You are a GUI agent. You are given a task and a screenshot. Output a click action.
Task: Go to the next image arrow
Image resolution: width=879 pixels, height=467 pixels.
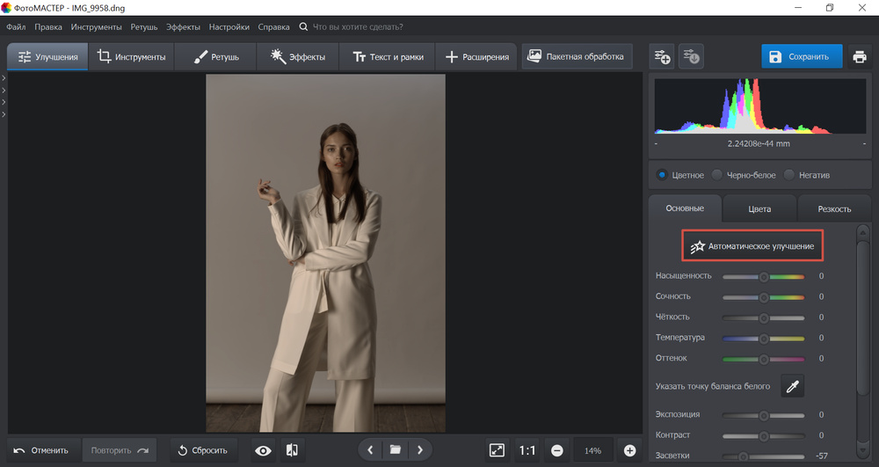coord(420,450)
